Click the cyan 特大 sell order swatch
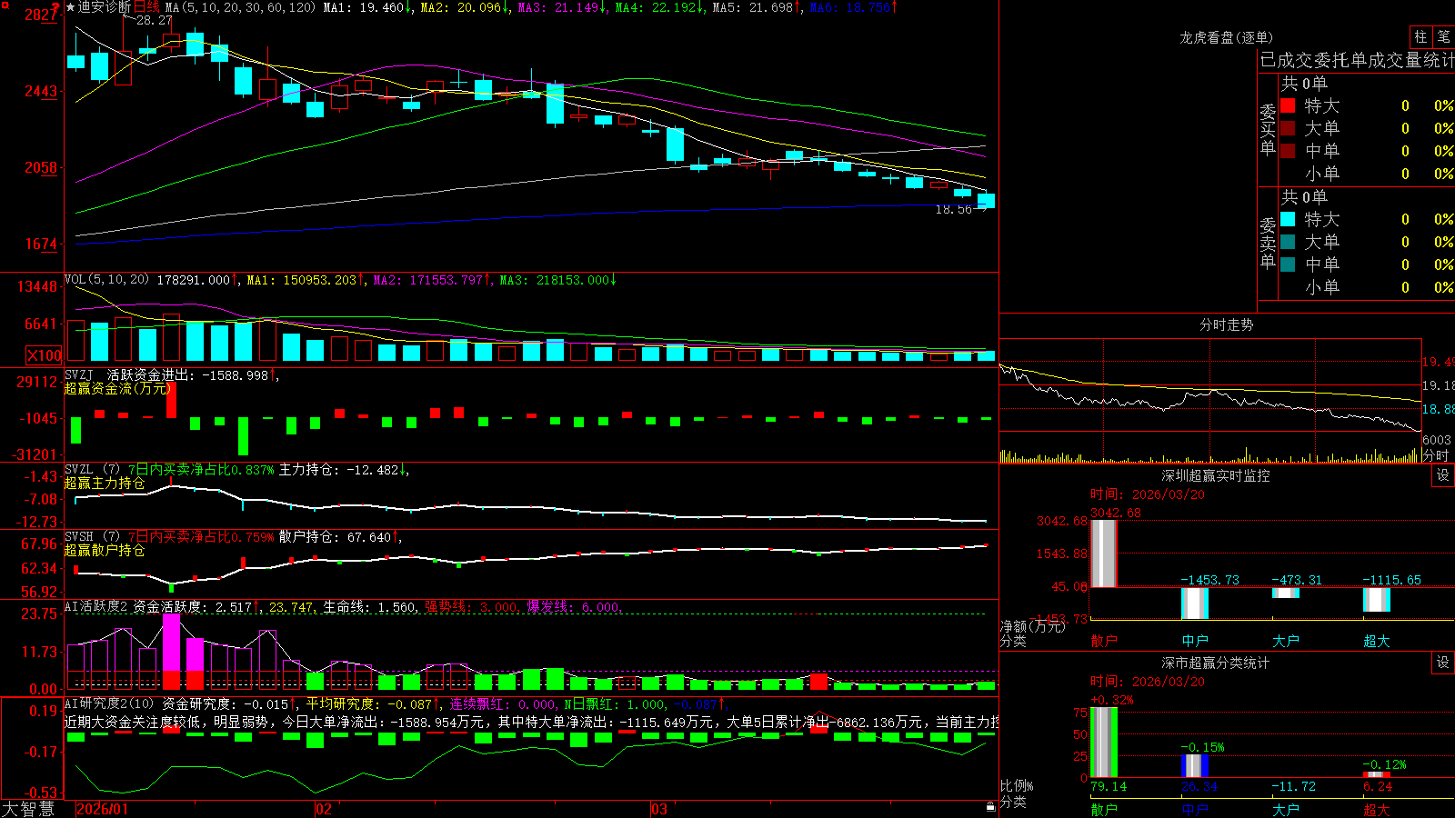This screenshot has width=1455, height=818. click(x=1288, y=219)
